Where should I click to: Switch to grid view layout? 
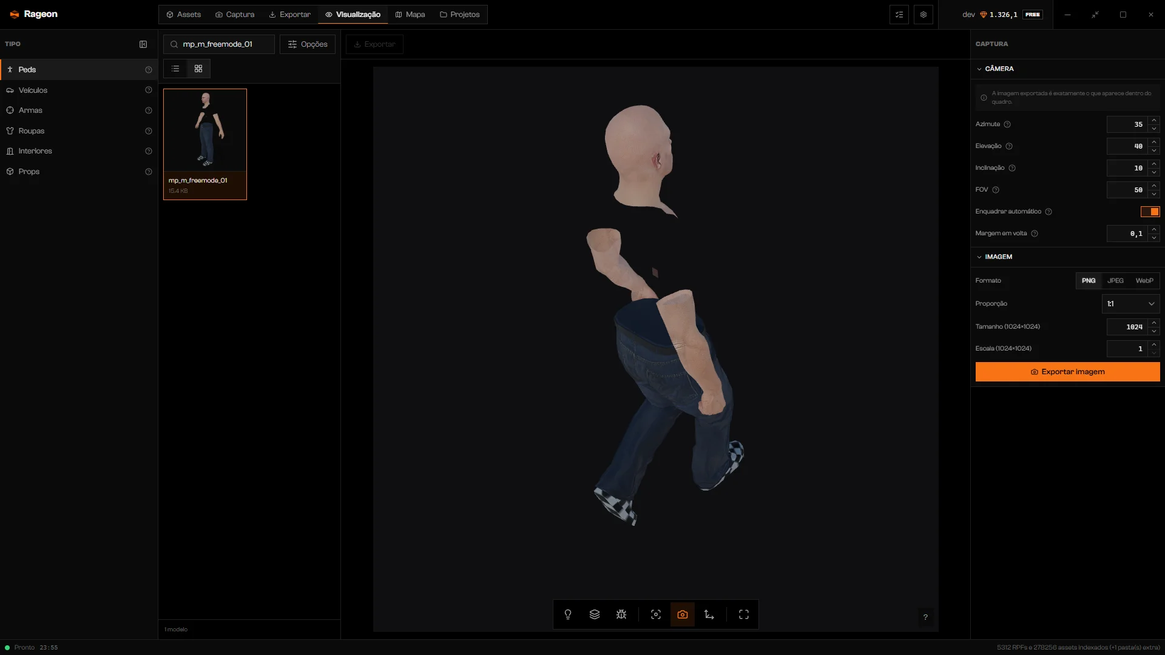(198, 69)
